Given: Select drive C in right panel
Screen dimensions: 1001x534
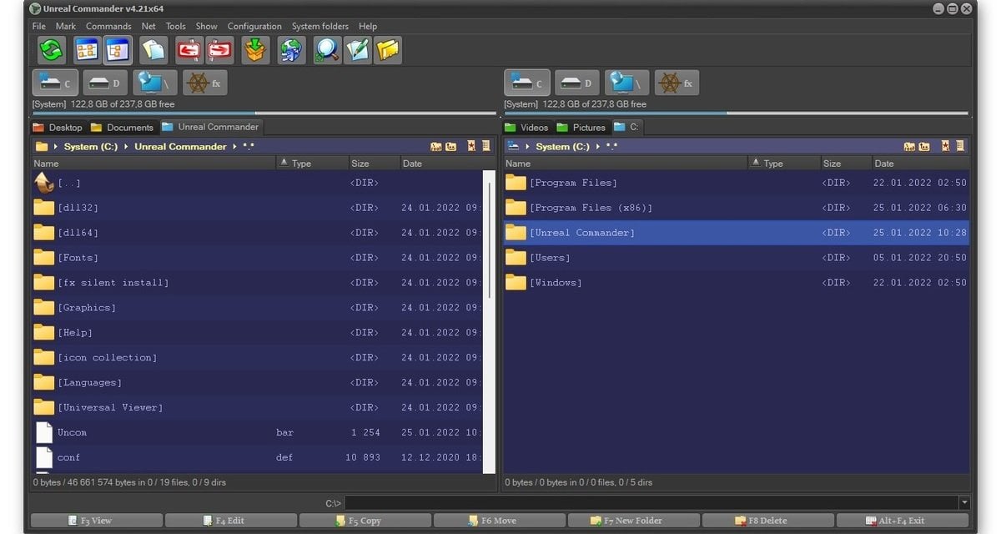Looking at the screenshot, I should tap(527, 83).
